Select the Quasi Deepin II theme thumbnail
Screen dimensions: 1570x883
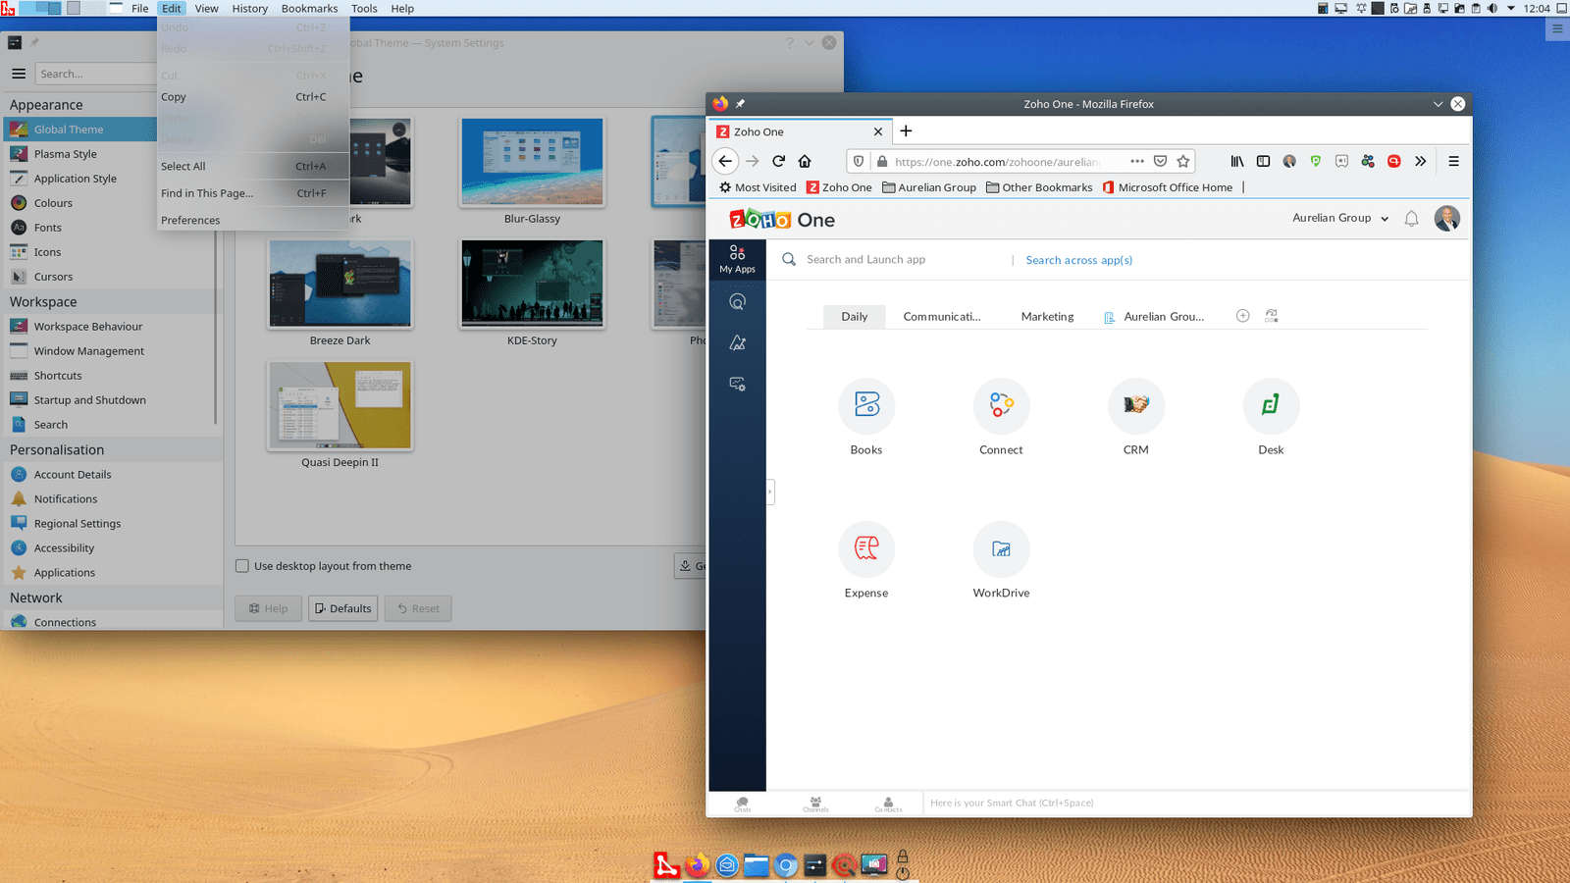tap(340, 405)
